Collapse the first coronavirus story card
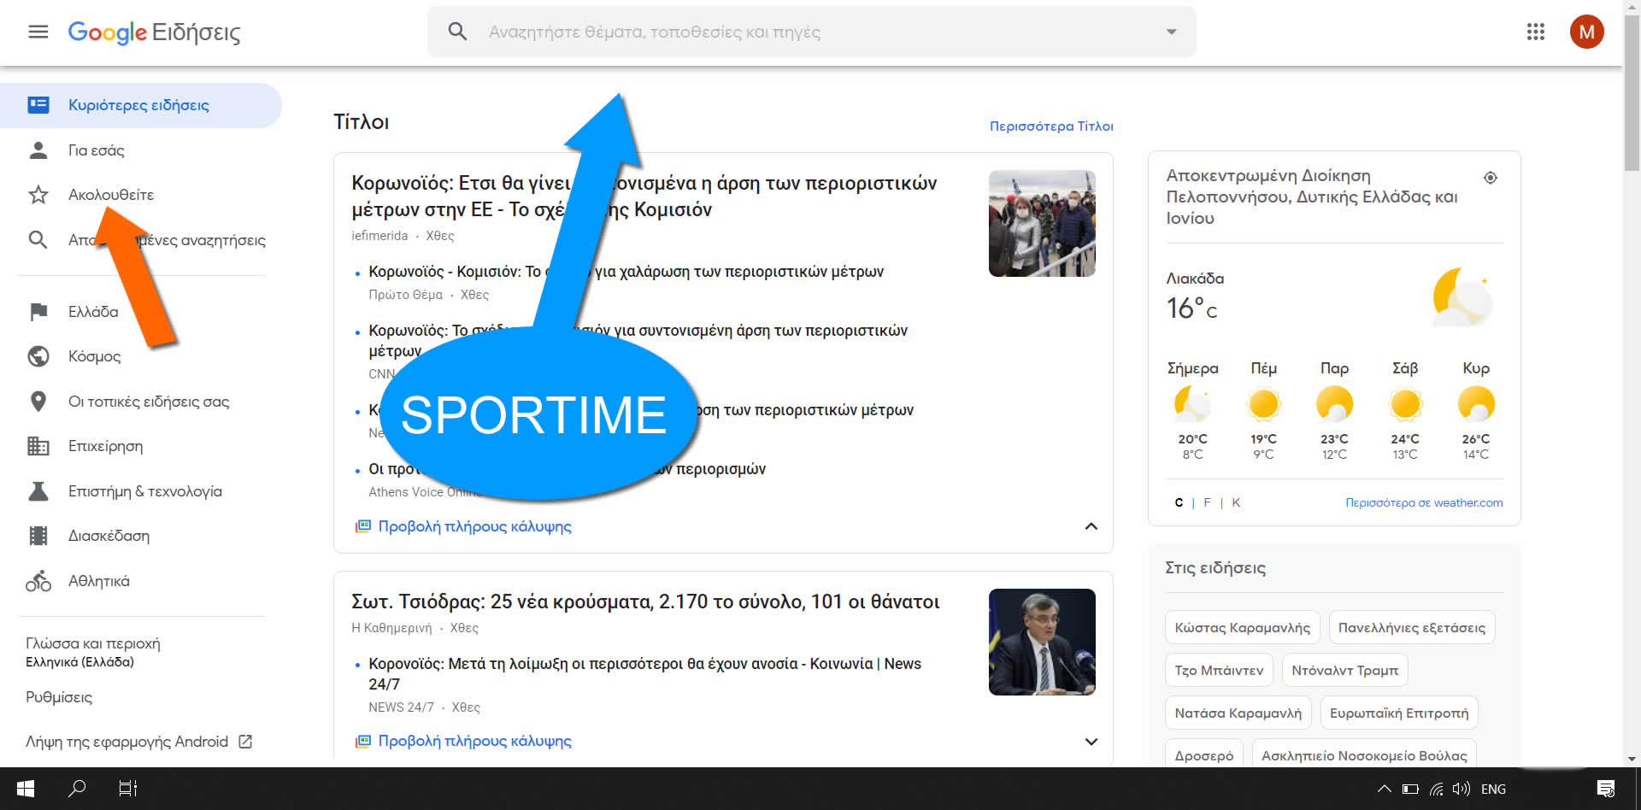This screenshot has width=1641, height=810. [1091, 526]
